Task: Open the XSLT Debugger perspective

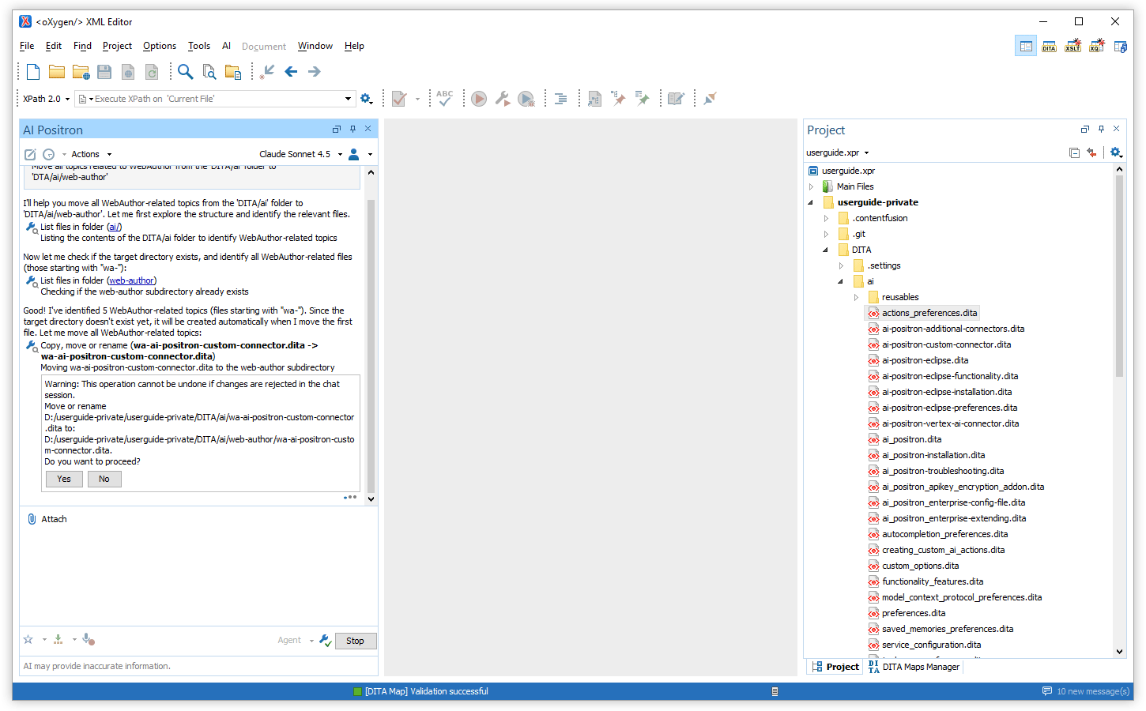Action: pyautogui.click(x=1072, y=47)
